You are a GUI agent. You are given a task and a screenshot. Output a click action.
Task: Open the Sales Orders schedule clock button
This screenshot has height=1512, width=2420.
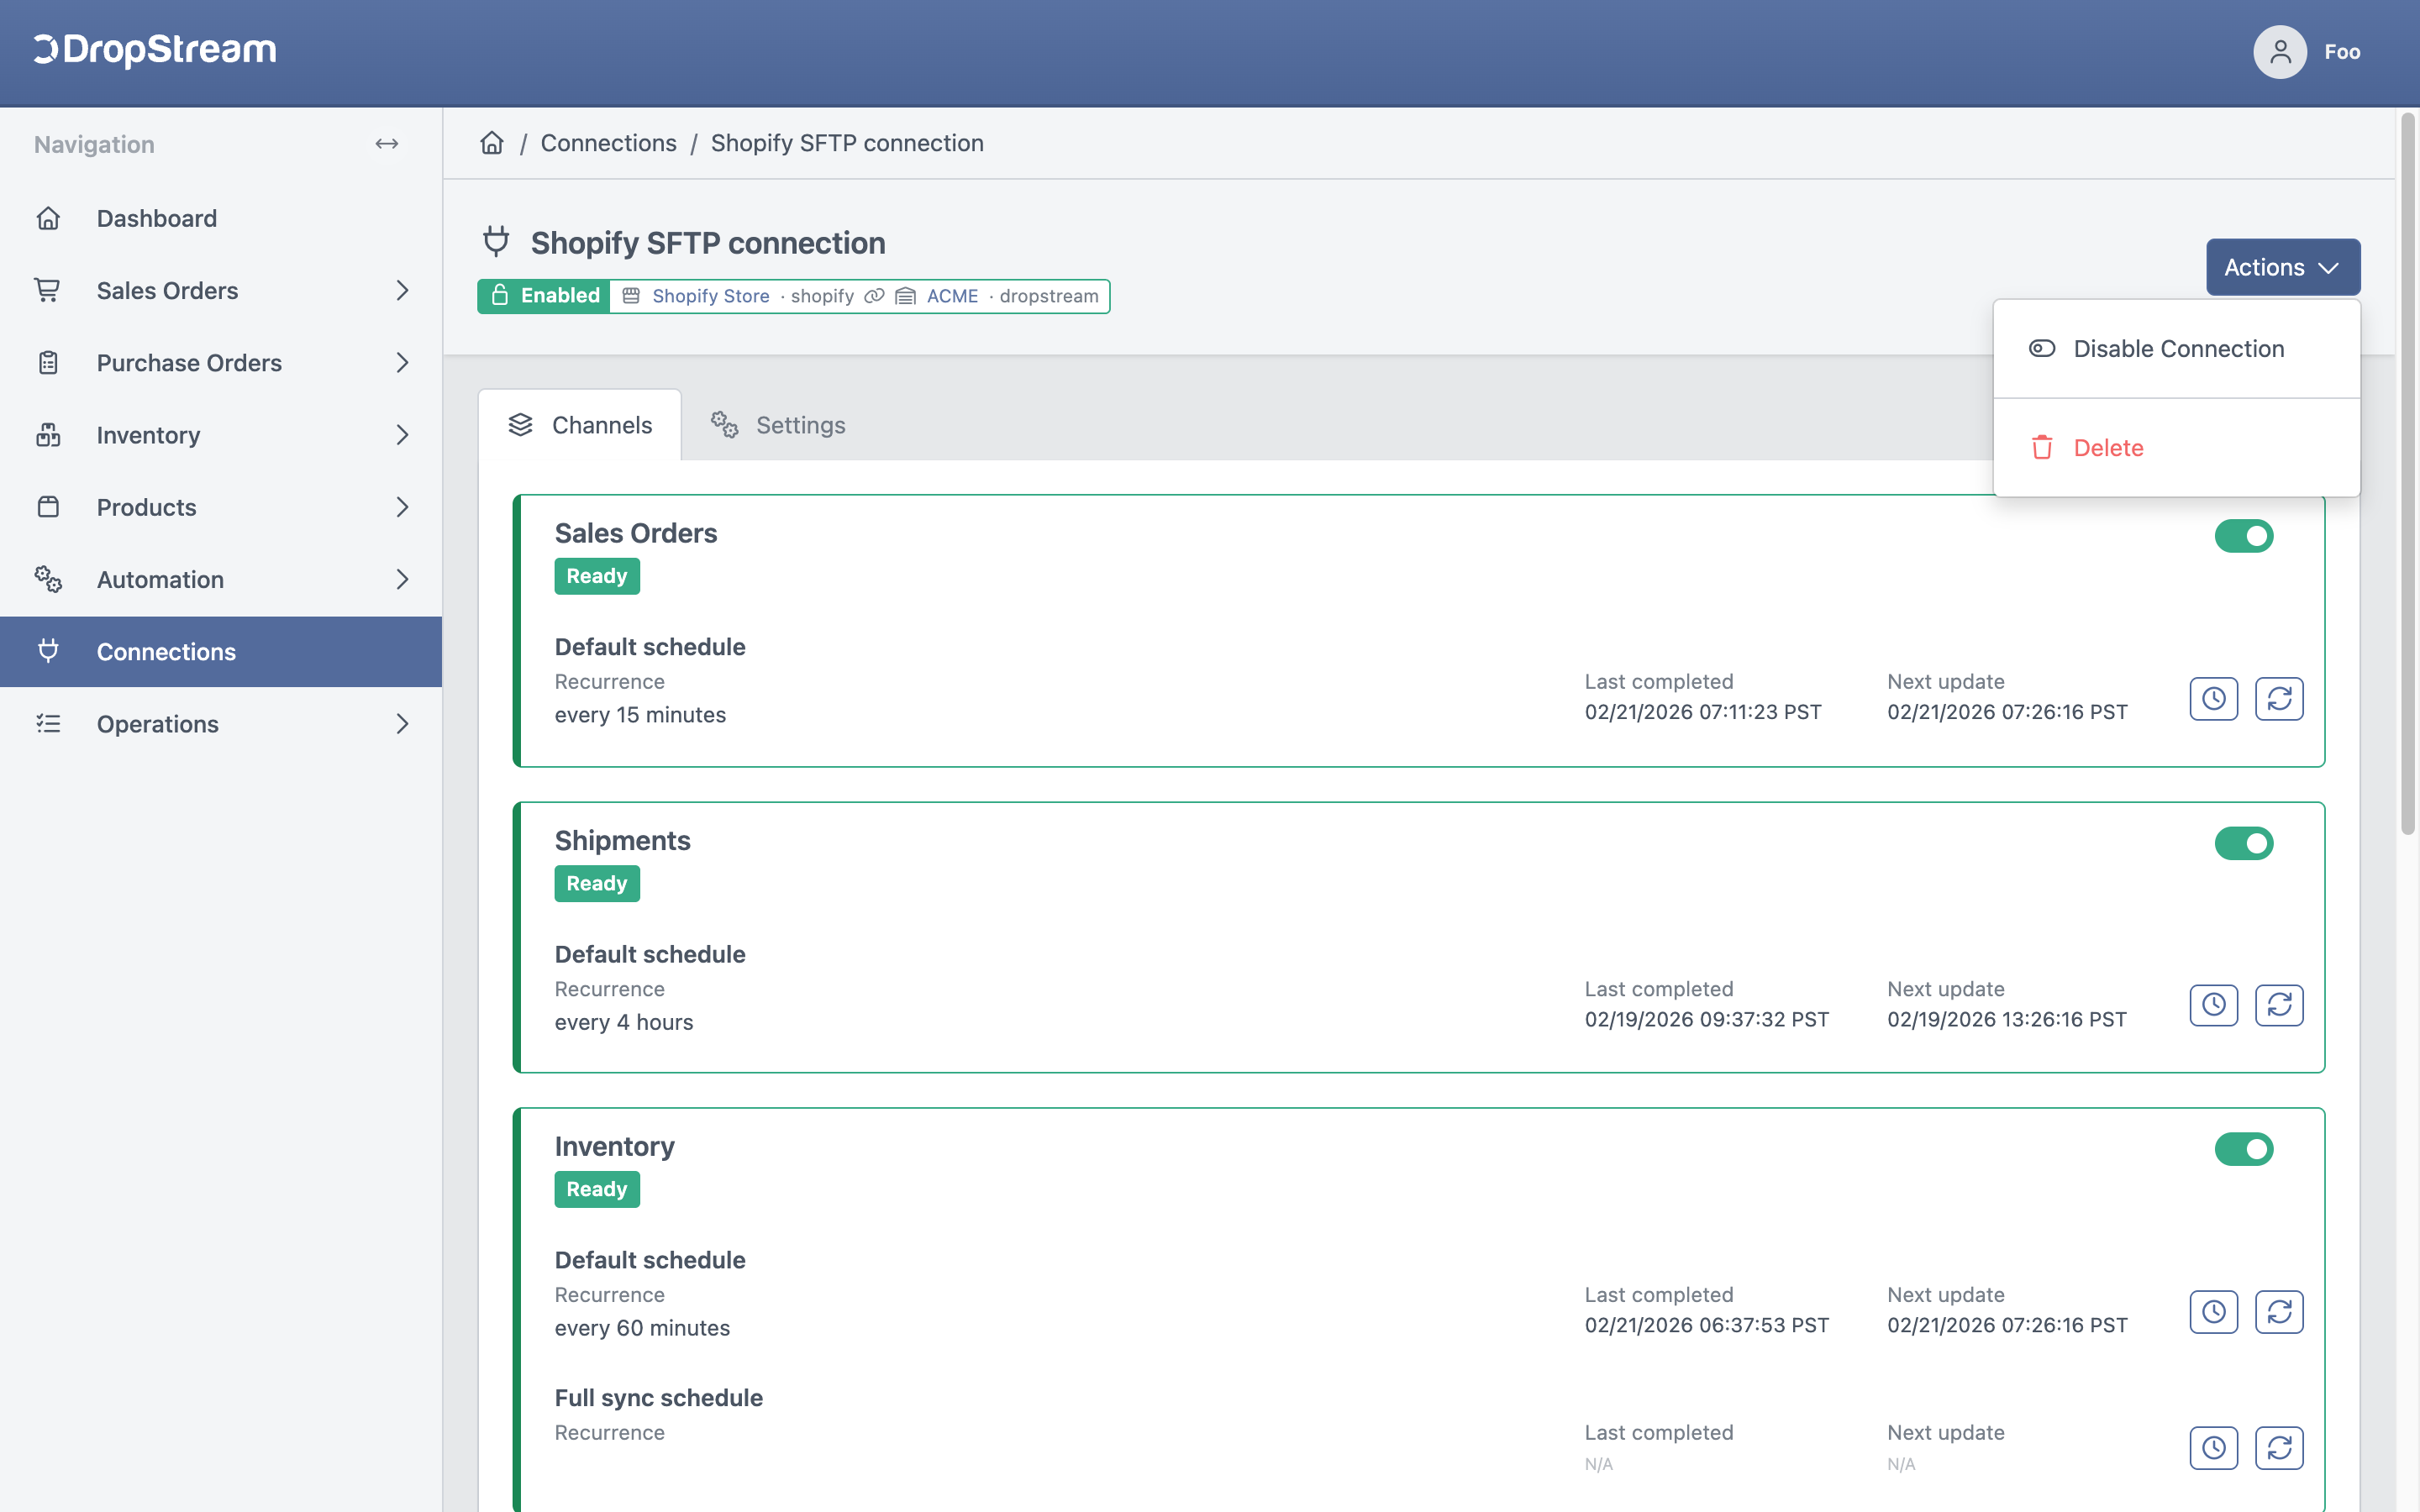pos(2214,698)
